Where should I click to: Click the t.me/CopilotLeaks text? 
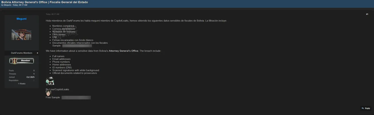coord(59,90)
